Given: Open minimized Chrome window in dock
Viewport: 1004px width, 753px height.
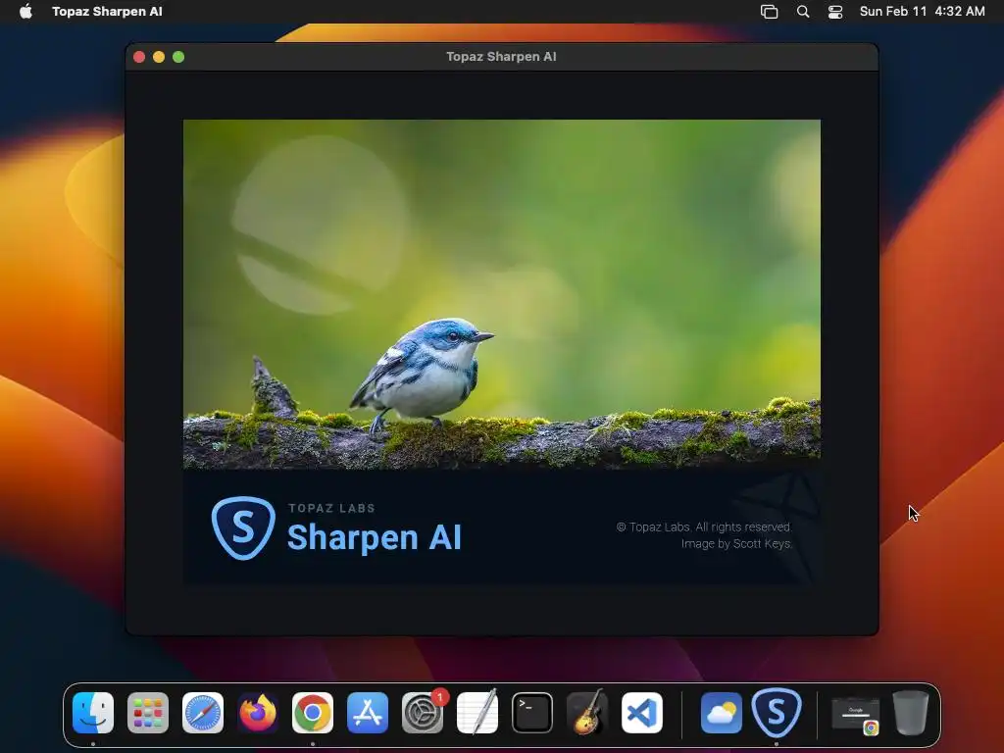Looking at the screenshot, I should tap(855, 715).
